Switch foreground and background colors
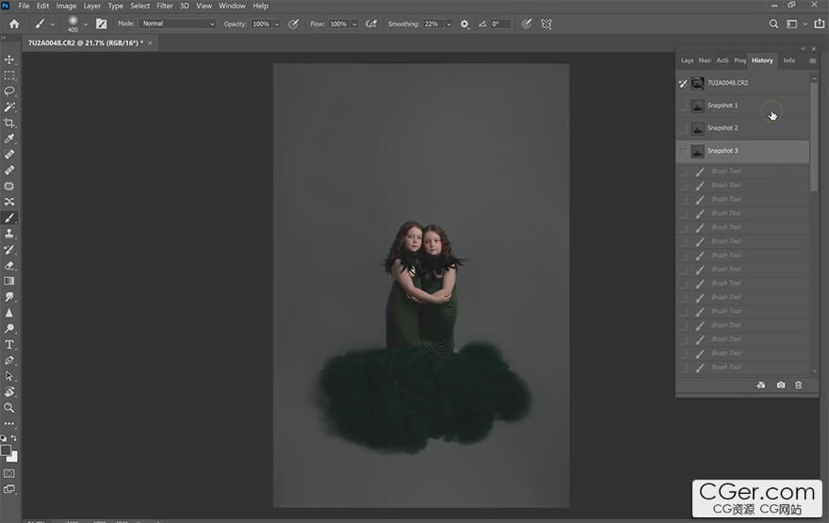This screenshot has width=829, height=523. (x=14, y=438)
